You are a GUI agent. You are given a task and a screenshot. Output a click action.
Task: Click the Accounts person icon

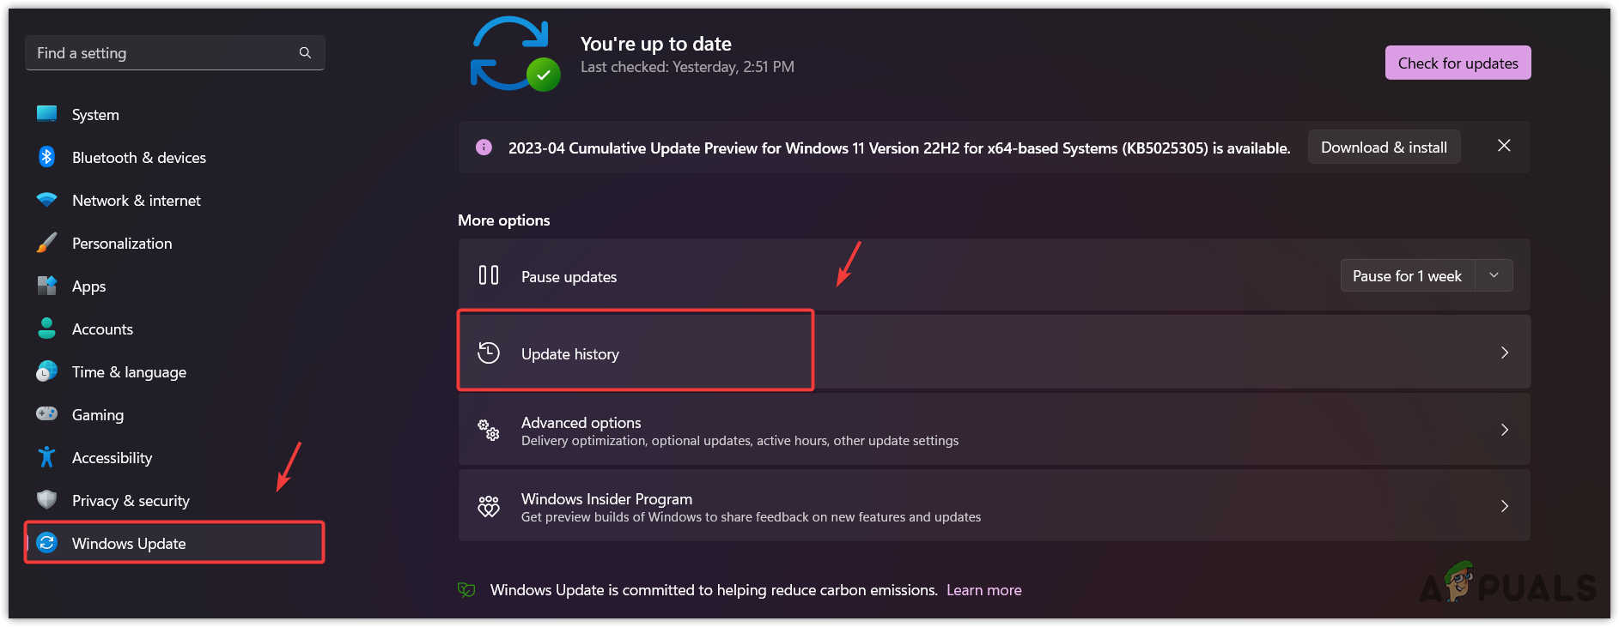click(x=47, y=329)
